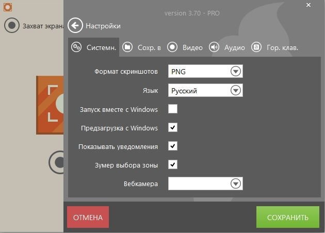The width and height of the screenshot is (325, 233).
Task: Click the Запуск вместе с Windows label
Action: coord(119,109)
